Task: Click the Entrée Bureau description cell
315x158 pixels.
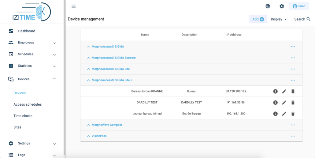Action: click(x=191, y=114)
